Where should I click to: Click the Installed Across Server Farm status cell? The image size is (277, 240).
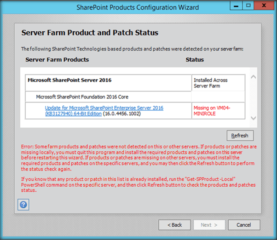tap(218, 83)
